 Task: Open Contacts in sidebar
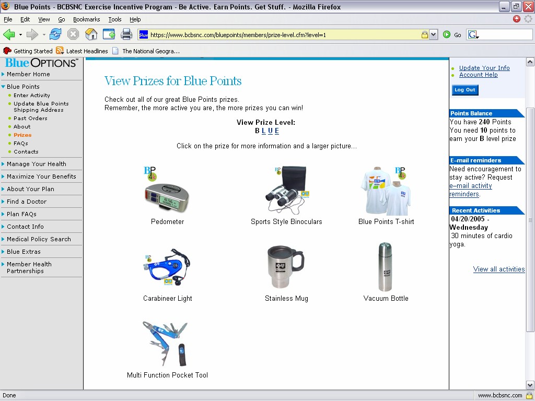[26, 152]
